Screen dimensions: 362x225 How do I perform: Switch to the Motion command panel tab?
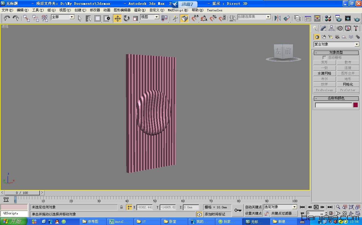coord(340,28)
